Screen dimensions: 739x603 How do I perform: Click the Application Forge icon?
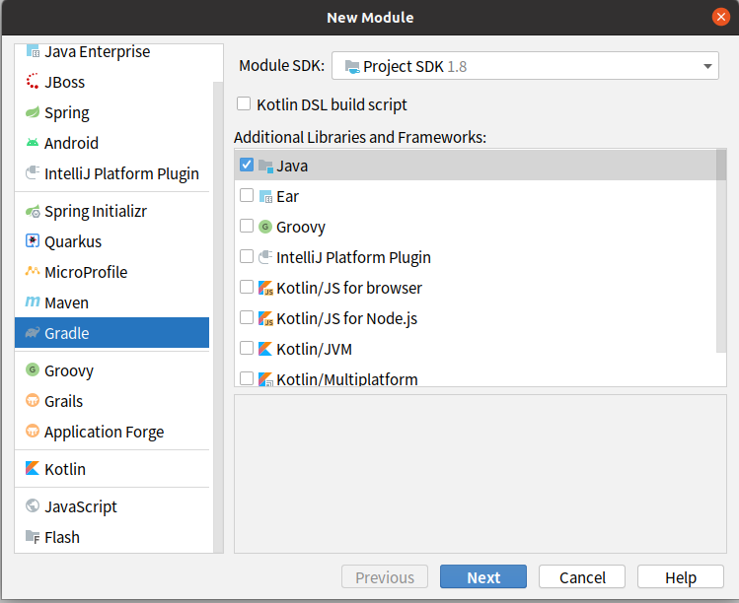33,431
